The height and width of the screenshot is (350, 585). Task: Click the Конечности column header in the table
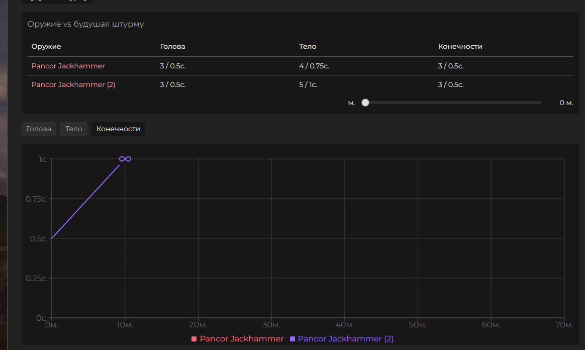point(460,46)
